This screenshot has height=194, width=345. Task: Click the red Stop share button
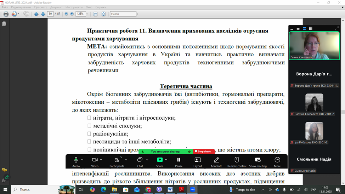click(203, 152)
